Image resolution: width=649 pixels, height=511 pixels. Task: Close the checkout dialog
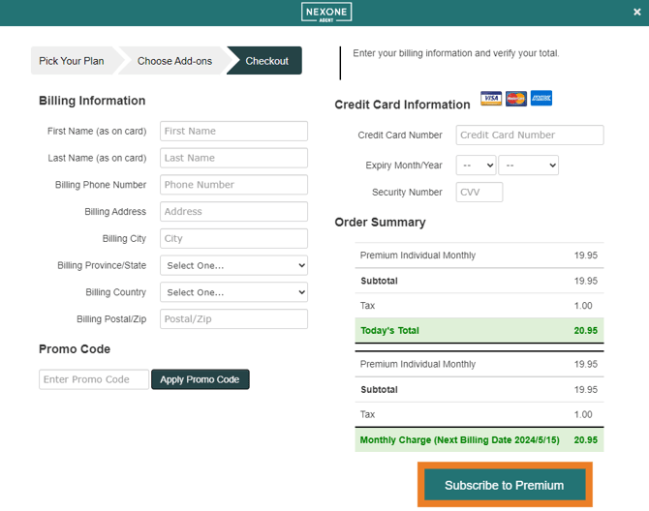click(636, 13)
